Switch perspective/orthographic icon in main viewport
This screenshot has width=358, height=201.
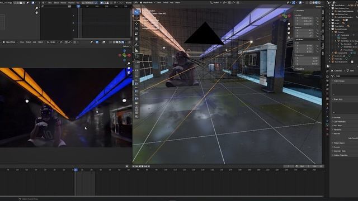[289, 37]
